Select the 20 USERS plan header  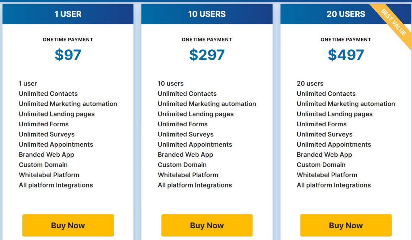(345, 14)
